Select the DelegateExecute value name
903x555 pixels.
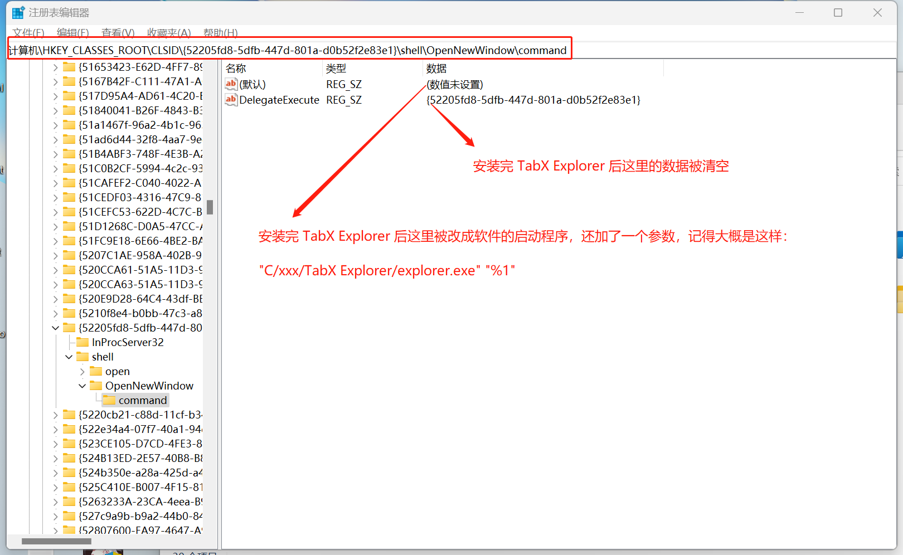coord(279,100)
